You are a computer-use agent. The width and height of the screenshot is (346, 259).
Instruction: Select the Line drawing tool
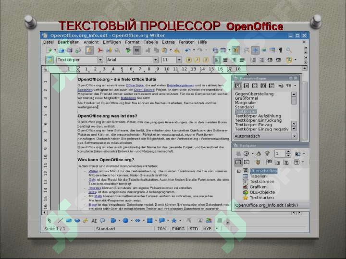pyautogui.click(x=60, y=221)
